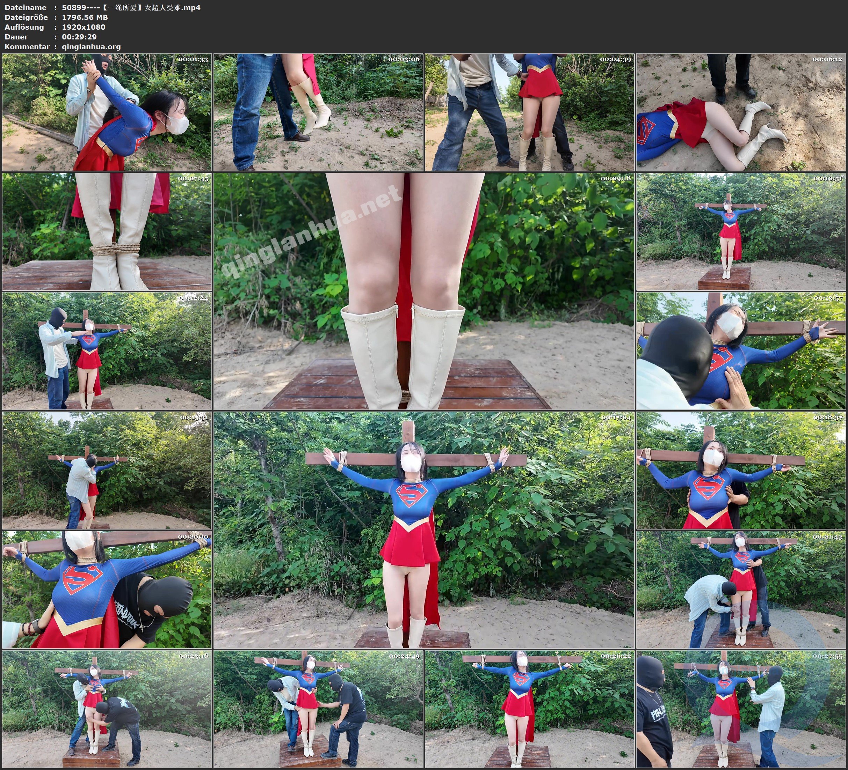This screenshot has height=770, width=848.
Task: Click the Kommentar label
Action: click(27, 47)
